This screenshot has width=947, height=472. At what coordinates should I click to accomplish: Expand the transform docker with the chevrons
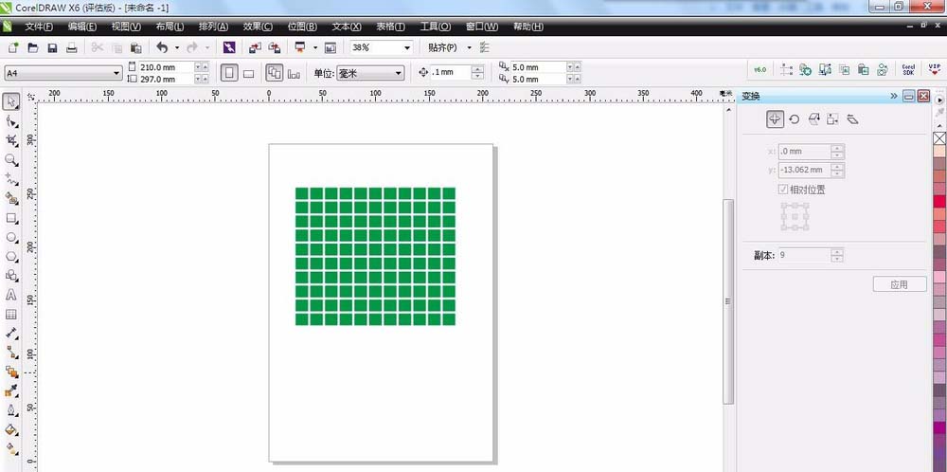click(x=894, y=96)
